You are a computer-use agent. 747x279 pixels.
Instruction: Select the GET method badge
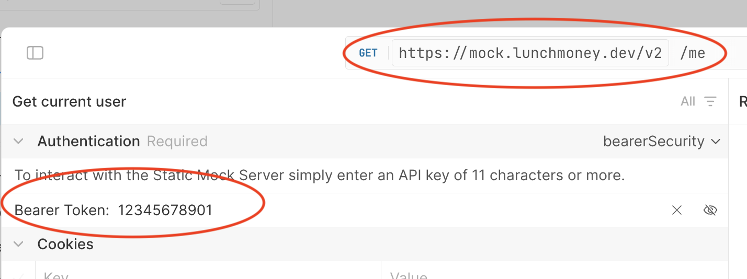click(x=368, y=53)
